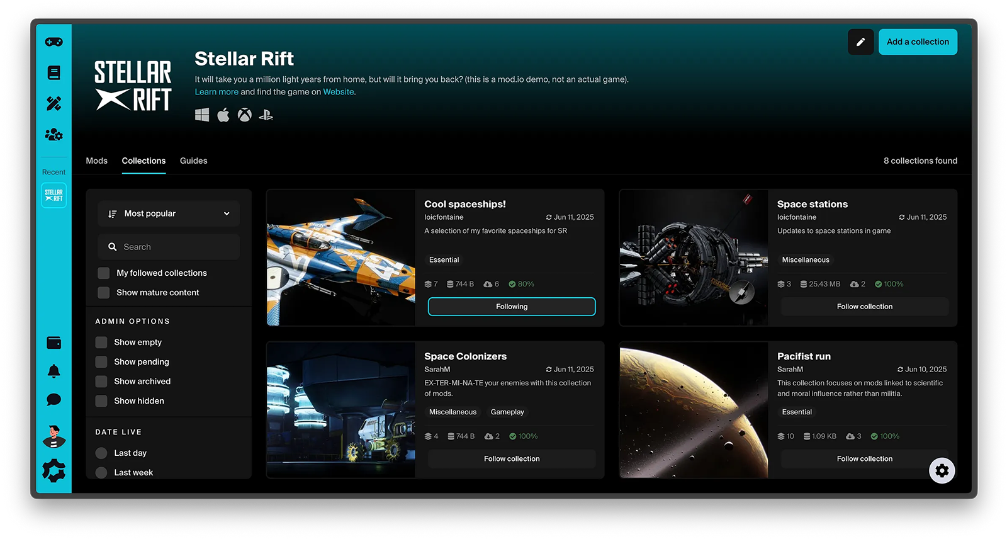The width and height of the screenshot is (1007, 539).
Task: Select the Last day radio button
Action: pyautogui.click(x=101, y=453)
